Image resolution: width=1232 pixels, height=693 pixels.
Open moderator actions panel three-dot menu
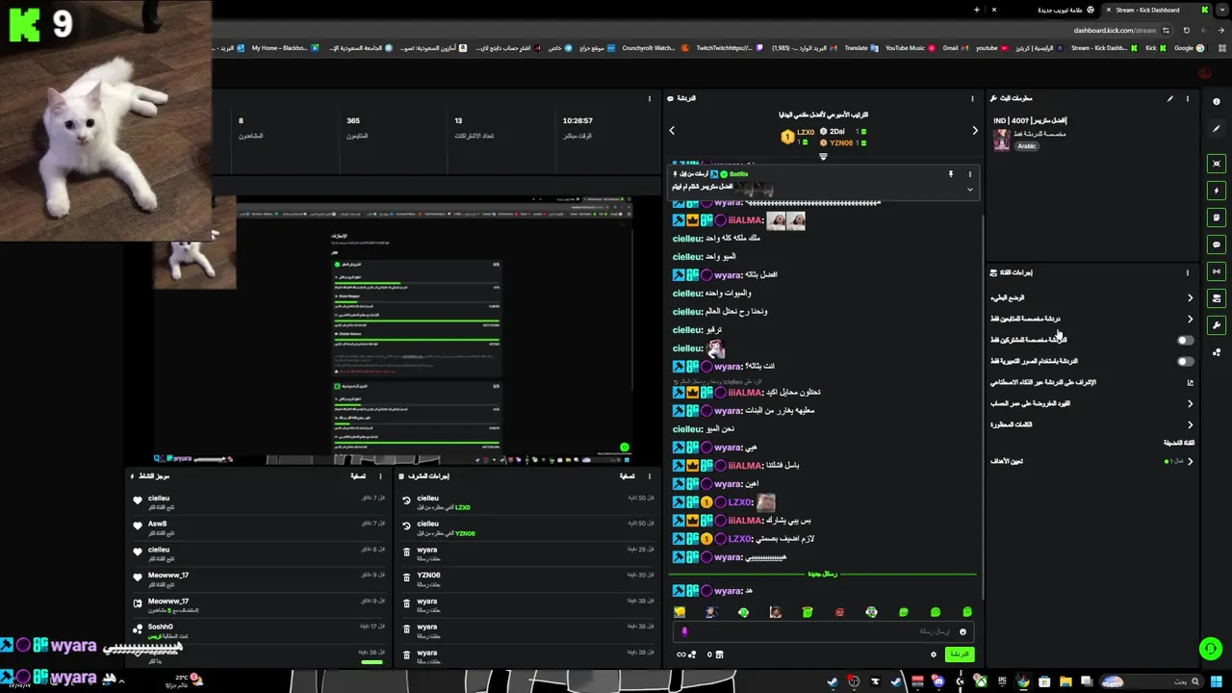click(650, 475)
